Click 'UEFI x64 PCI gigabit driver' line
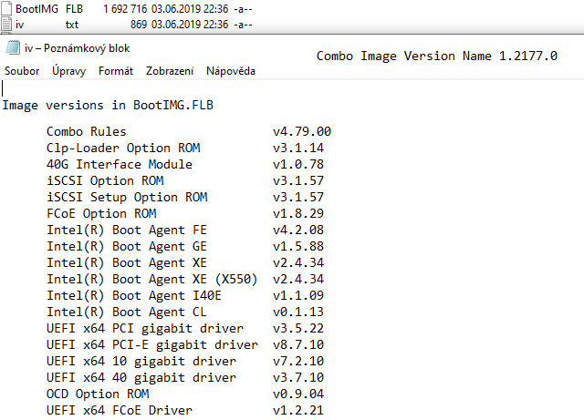This screenshot has width=584, height=420. (145, 329)
